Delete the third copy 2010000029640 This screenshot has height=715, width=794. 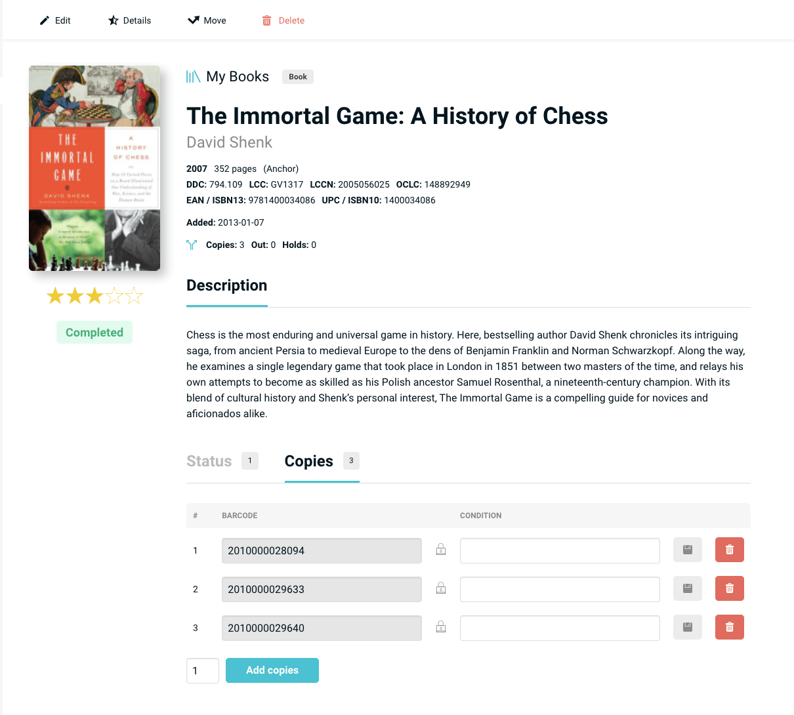tap(729, 627)
